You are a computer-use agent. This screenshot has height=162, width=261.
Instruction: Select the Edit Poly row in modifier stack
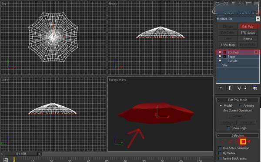pyautogui.click(x=238, y=52)
